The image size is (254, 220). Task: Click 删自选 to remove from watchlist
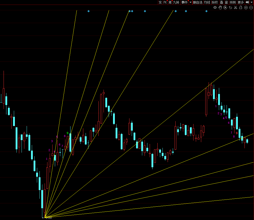pos(198,2)
